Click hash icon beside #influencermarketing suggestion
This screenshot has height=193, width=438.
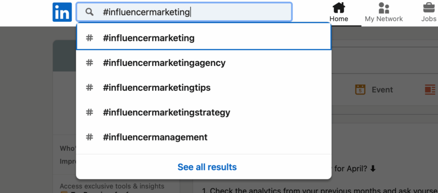[89, 38]
